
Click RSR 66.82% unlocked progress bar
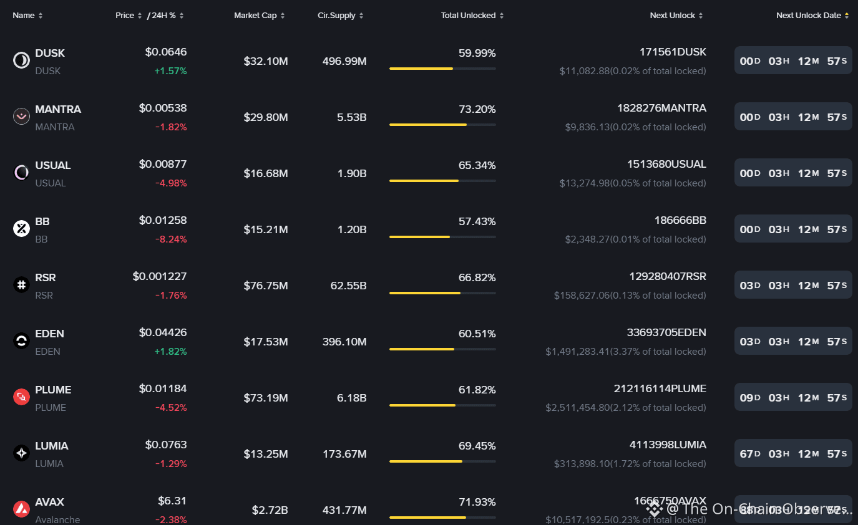[442, 293]
